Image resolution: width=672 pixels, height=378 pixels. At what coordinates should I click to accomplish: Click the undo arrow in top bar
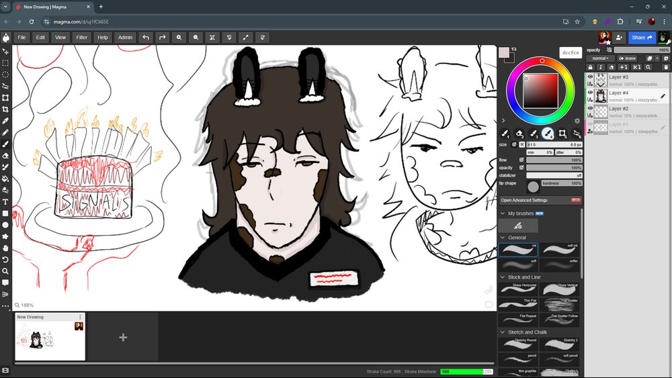[x=146, y=38]
